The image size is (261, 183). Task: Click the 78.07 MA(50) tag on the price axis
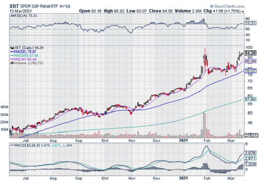[x=250, y=71]
